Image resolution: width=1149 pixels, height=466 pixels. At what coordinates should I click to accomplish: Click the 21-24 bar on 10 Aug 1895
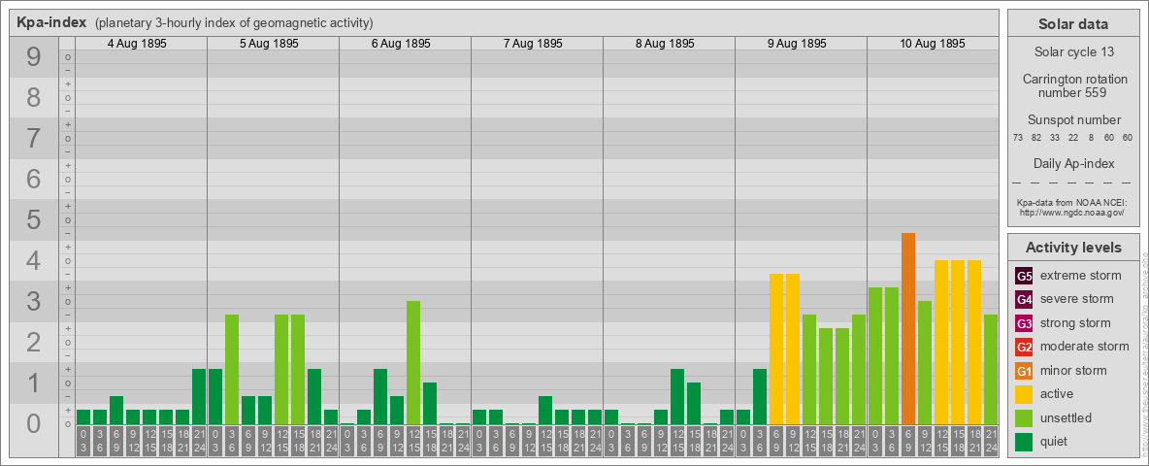point(991,369)
